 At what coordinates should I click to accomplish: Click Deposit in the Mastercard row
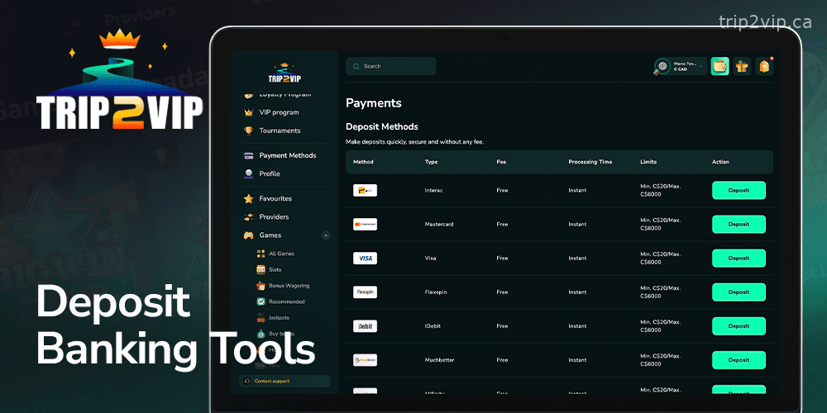(739, 224)
